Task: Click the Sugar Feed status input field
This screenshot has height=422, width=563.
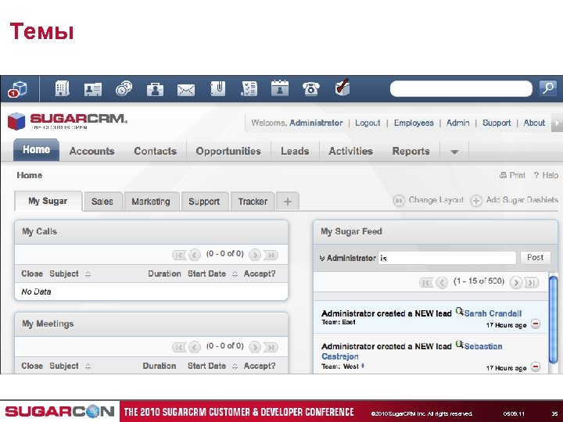Action: point(447,258)
